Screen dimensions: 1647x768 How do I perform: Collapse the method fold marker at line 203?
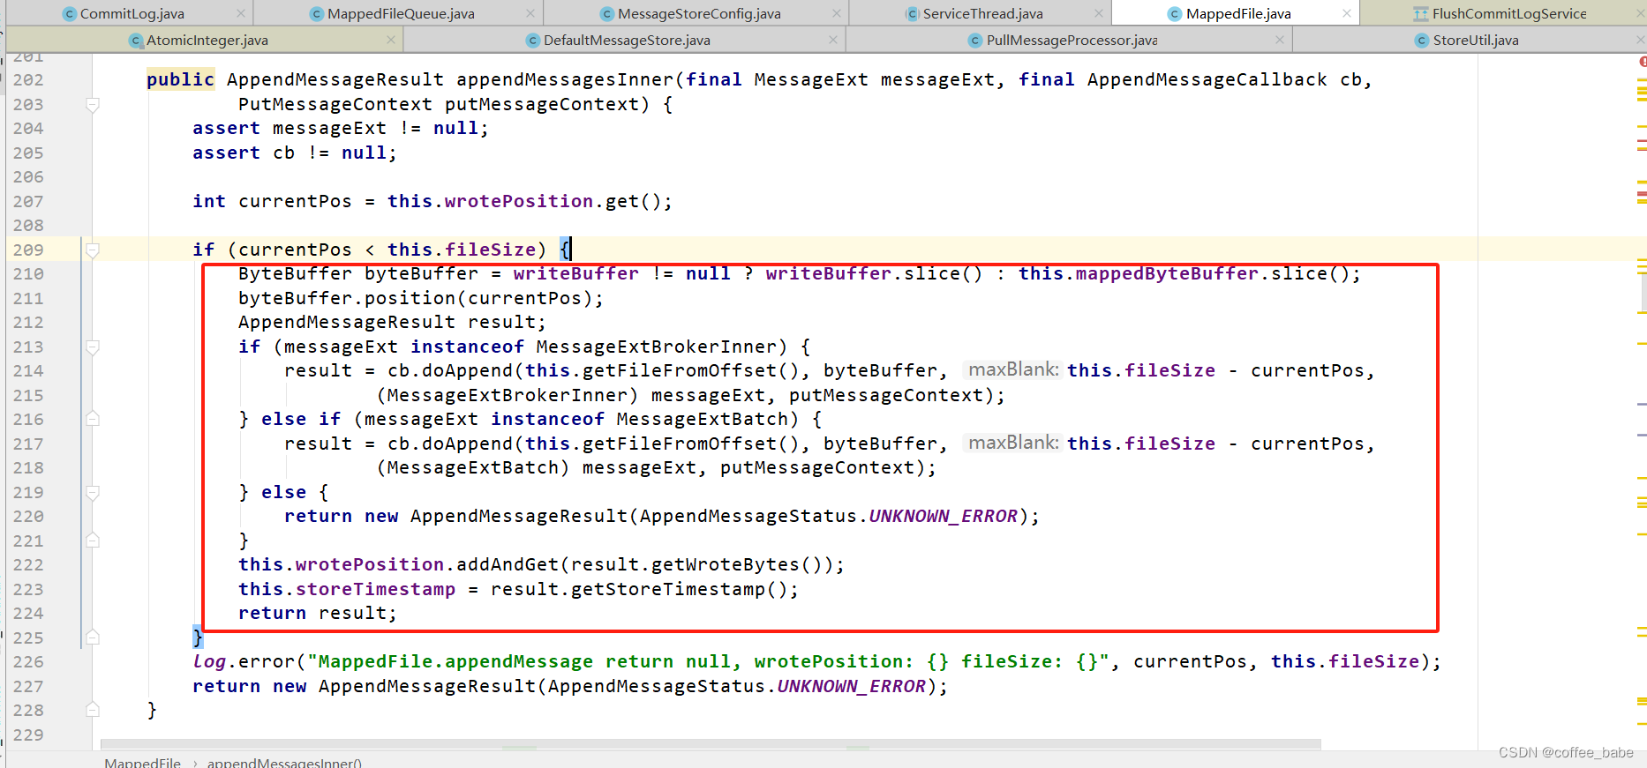pos(93,105)
